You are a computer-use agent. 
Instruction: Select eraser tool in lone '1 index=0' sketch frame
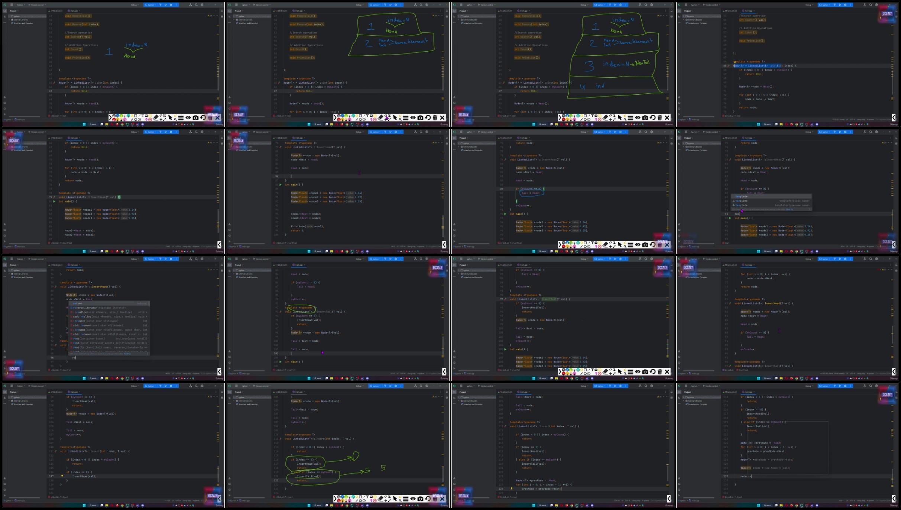pyautogui.click(x=156, y=117)
